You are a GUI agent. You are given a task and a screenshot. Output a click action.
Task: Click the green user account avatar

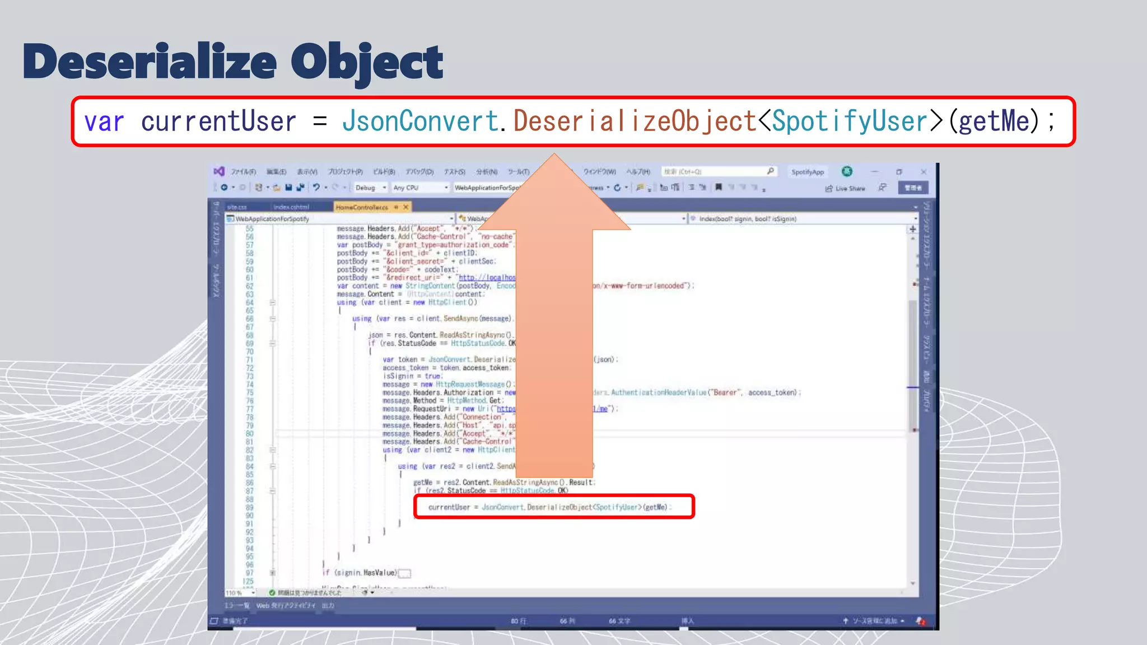coord(847,171)
